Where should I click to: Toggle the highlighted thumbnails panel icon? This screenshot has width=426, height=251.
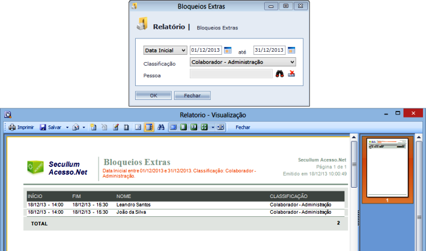[x=149, y=127]
